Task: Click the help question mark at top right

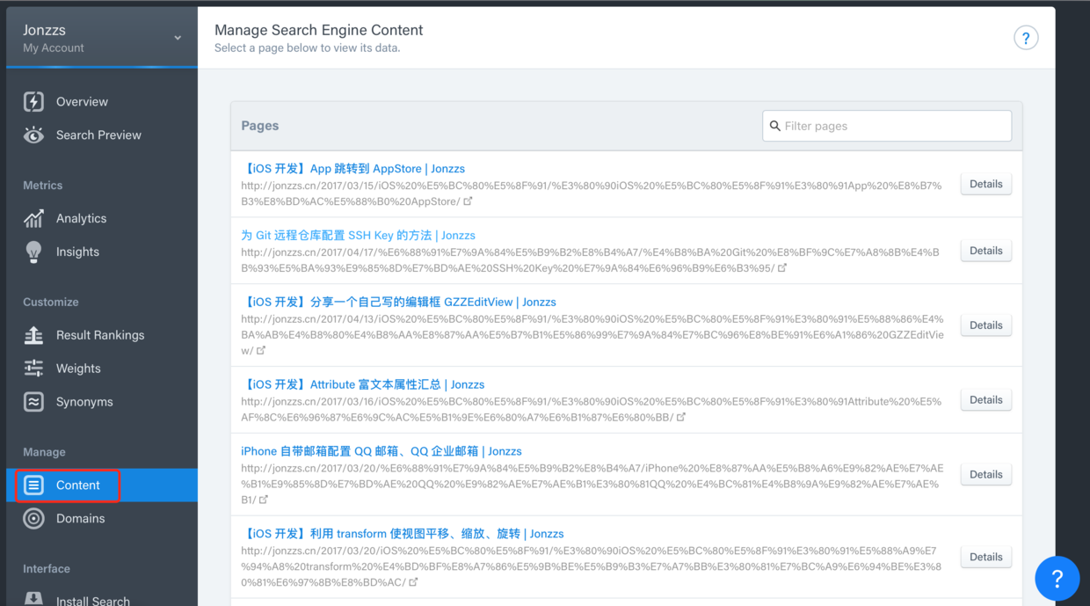Action: point(1026,38)
